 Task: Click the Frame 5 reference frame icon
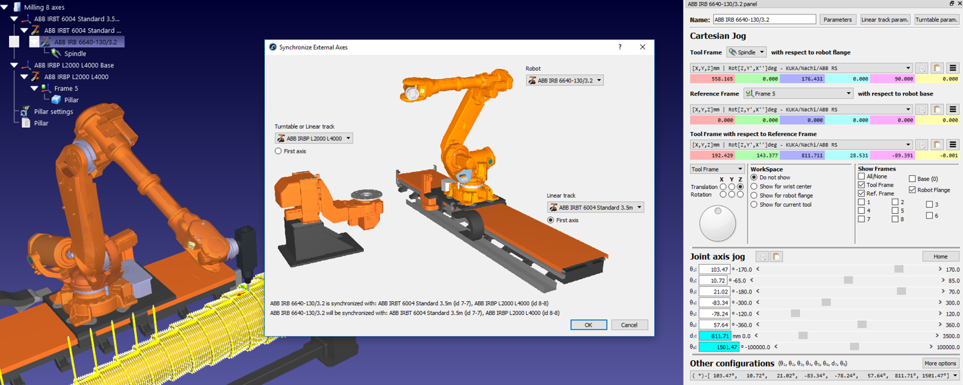pyautogui.click(x=46, y=88)
